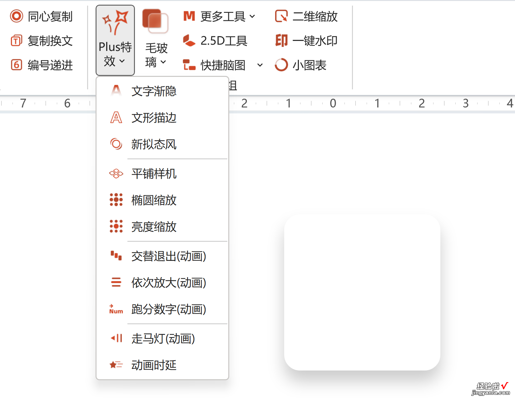Click the 同心复制 button label
The height and width of the screenshot is (398, 515).
pos(50,16)
